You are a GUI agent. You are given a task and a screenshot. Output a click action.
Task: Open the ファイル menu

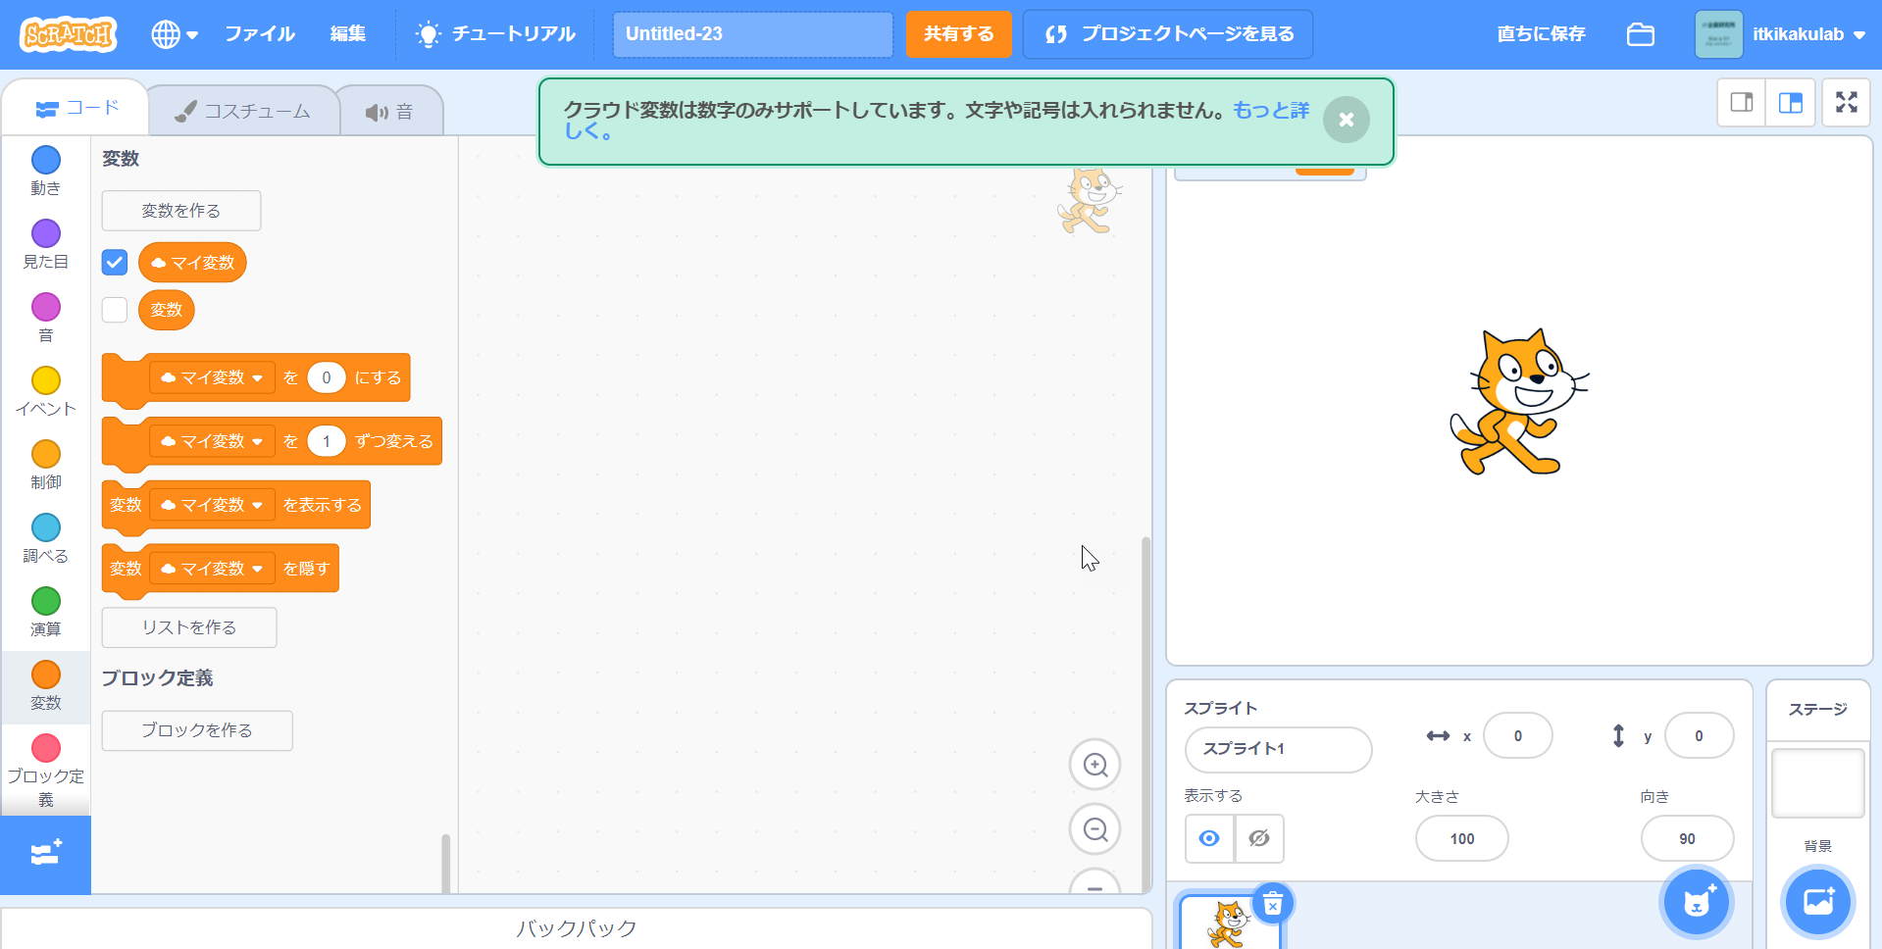(x=259, y=34)
